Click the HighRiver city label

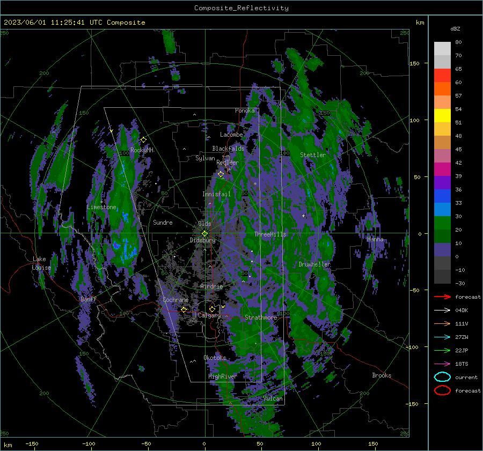pos(223,376)
